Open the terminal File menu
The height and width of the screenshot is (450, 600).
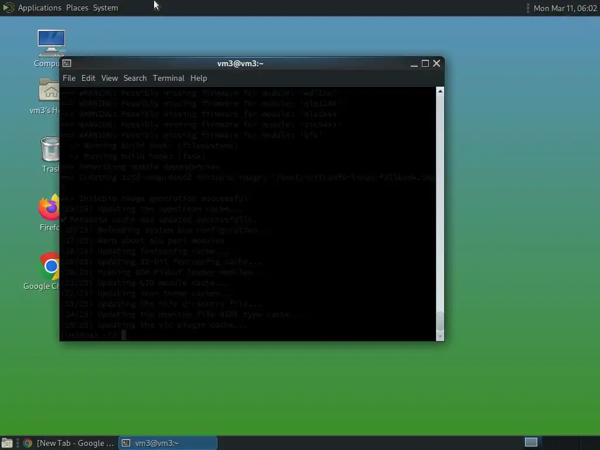[x=69, y=78]
